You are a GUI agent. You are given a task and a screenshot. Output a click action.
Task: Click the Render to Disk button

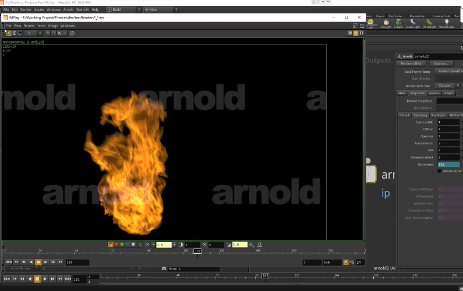[411, 63]
